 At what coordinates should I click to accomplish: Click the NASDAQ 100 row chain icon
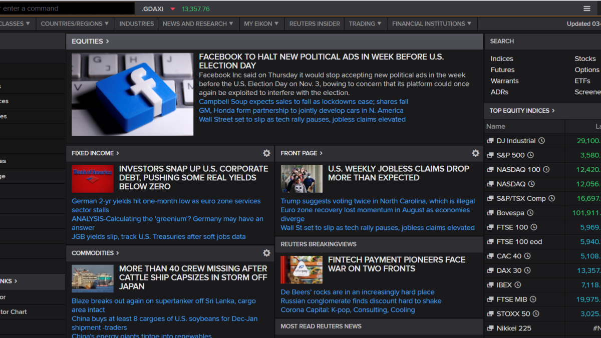[x=490, y=170]
